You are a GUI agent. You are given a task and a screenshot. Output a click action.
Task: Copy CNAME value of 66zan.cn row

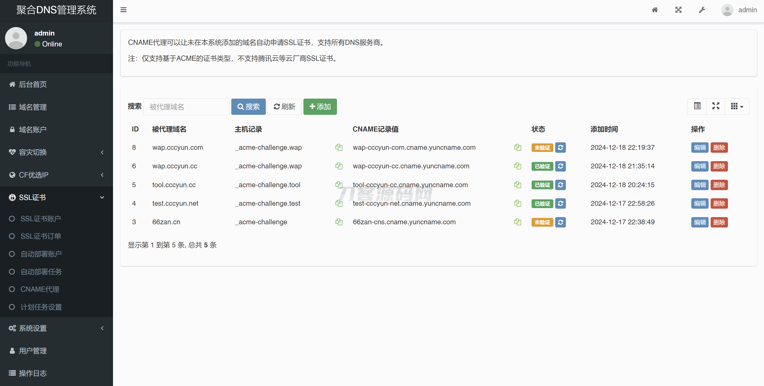(518, 222)
